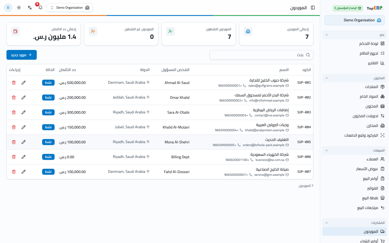Delete supplier SUP-006 trash icon
Image resolution: width=389 pixels, height=243 pixels.
coord(14,157)
